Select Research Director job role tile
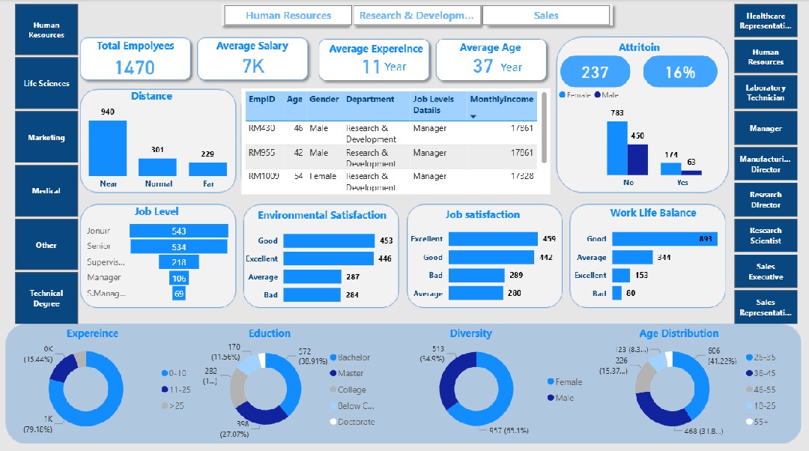This screenshot has height=451, width=809. [x=766, y=200]
